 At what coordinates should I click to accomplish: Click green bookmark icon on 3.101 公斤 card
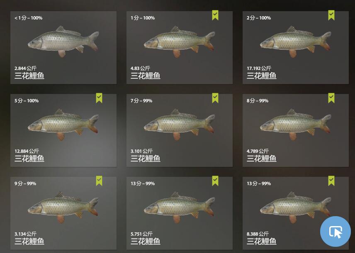tap(215, 98)
